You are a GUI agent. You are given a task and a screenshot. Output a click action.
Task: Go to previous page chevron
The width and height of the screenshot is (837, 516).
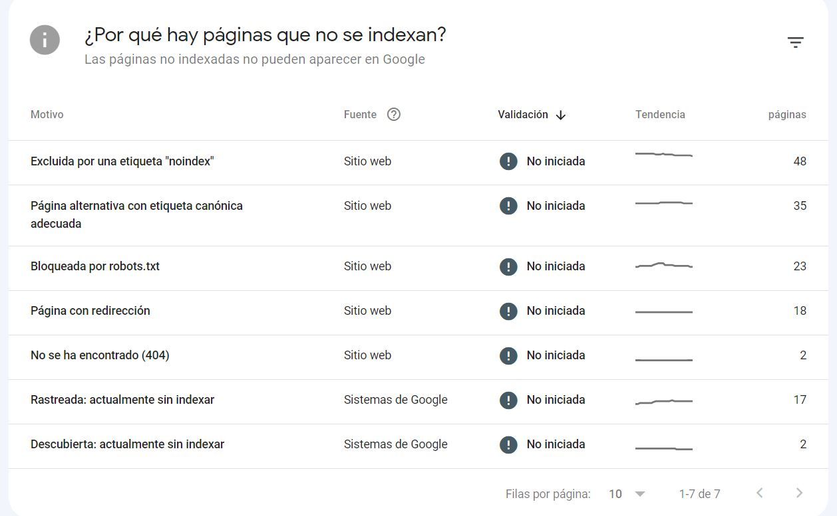[759, 493]
